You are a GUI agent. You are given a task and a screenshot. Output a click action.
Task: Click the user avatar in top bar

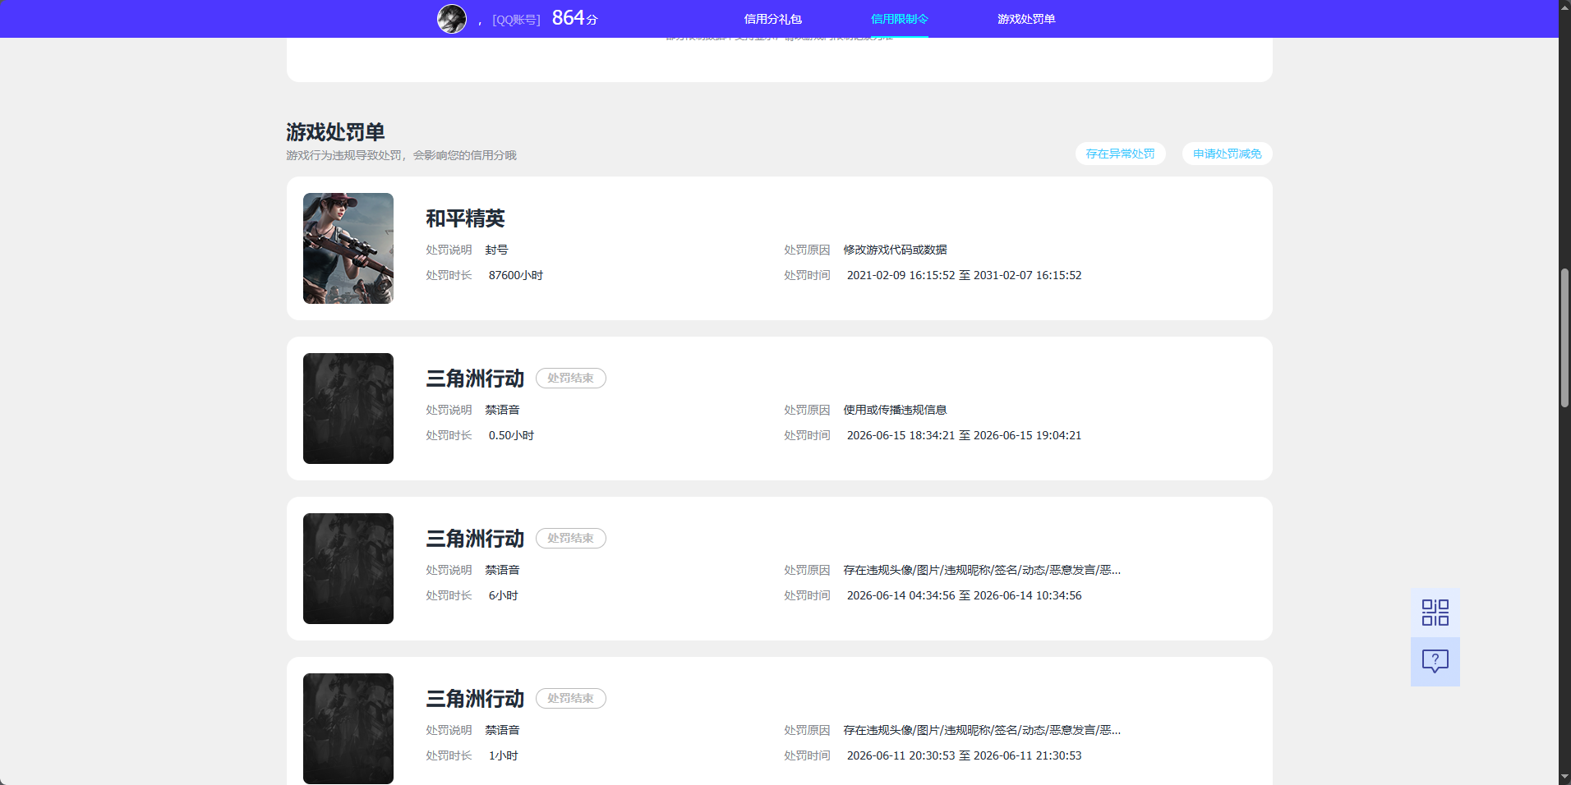pyautogui.click(x=452, y=19)
